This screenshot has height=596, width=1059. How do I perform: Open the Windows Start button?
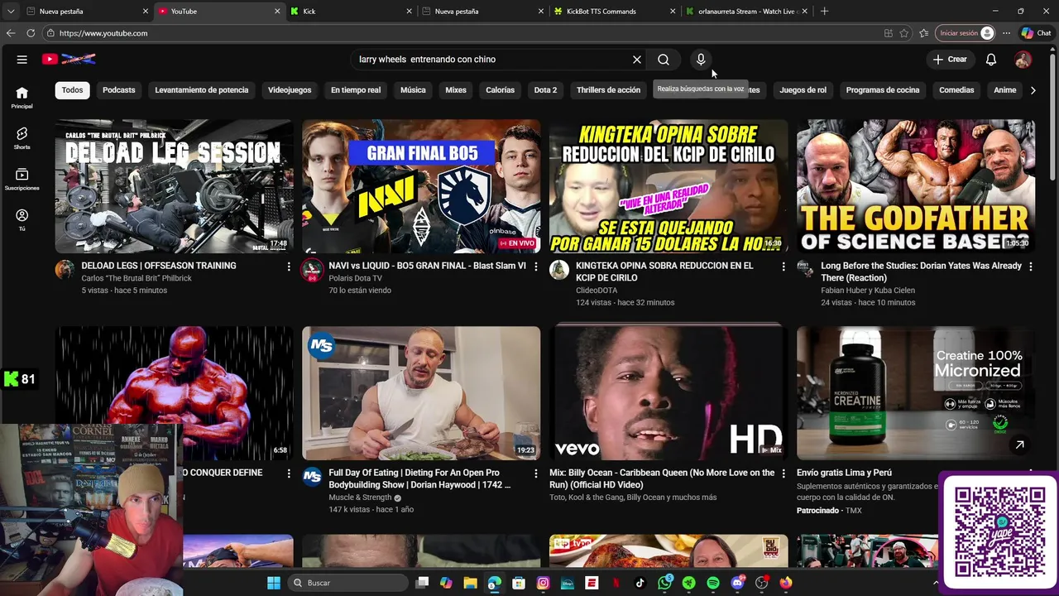(274, 583)
